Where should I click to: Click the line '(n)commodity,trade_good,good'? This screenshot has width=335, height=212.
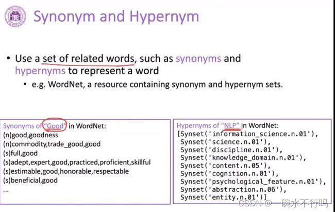pyautogui.click(x=52, y=144)
